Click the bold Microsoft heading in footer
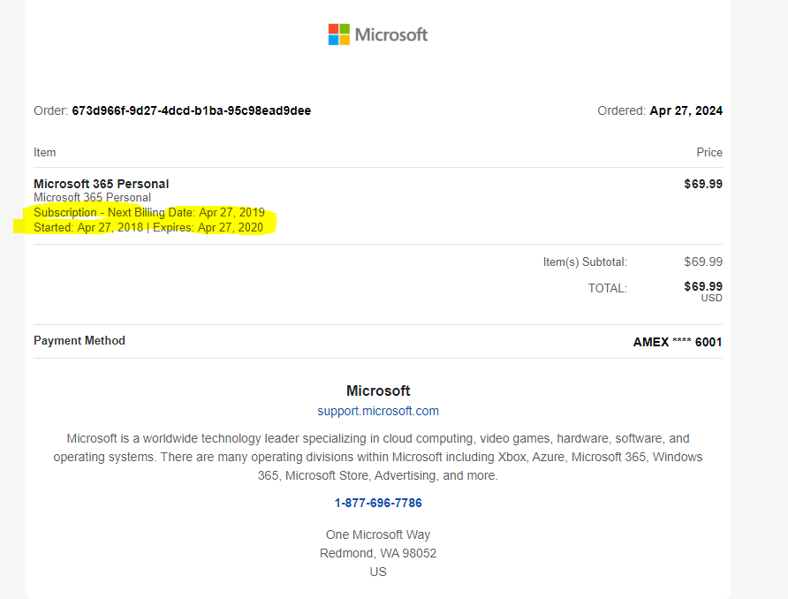 click(378, 390)
